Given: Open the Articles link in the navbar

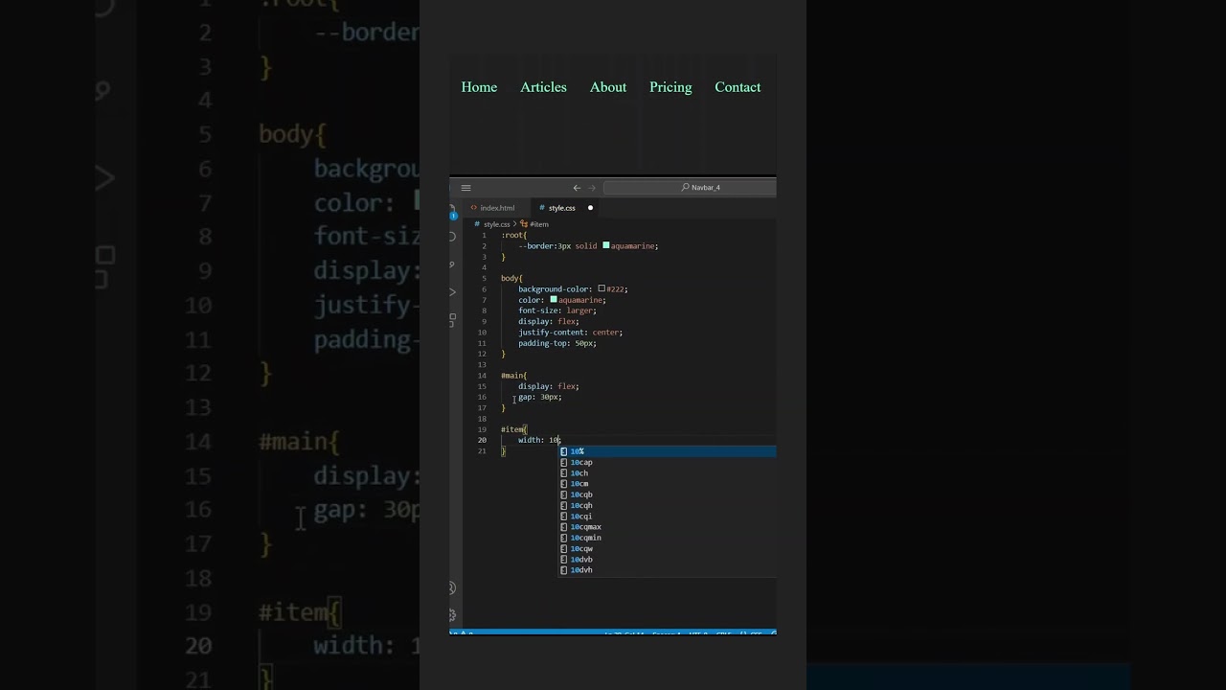Looking at the screenshot, I should pyautogui.click(x=543, y=87).
